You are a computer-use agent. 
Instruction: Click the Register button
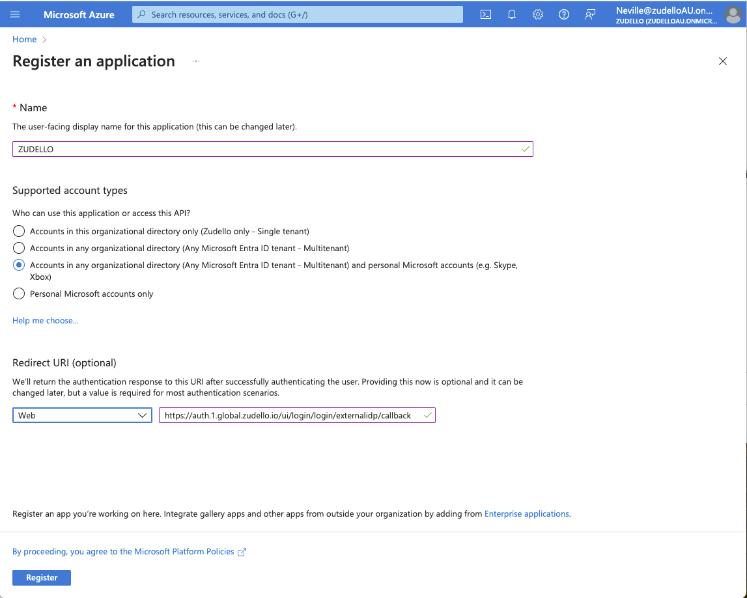42,578
